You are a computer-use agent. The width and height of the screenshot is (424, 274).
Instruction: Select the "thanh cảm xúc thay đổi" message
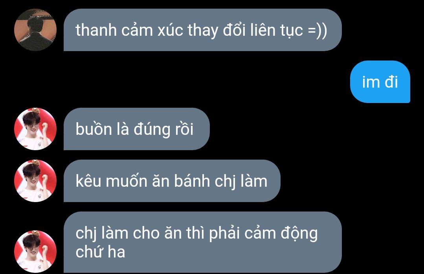point(202,30)
